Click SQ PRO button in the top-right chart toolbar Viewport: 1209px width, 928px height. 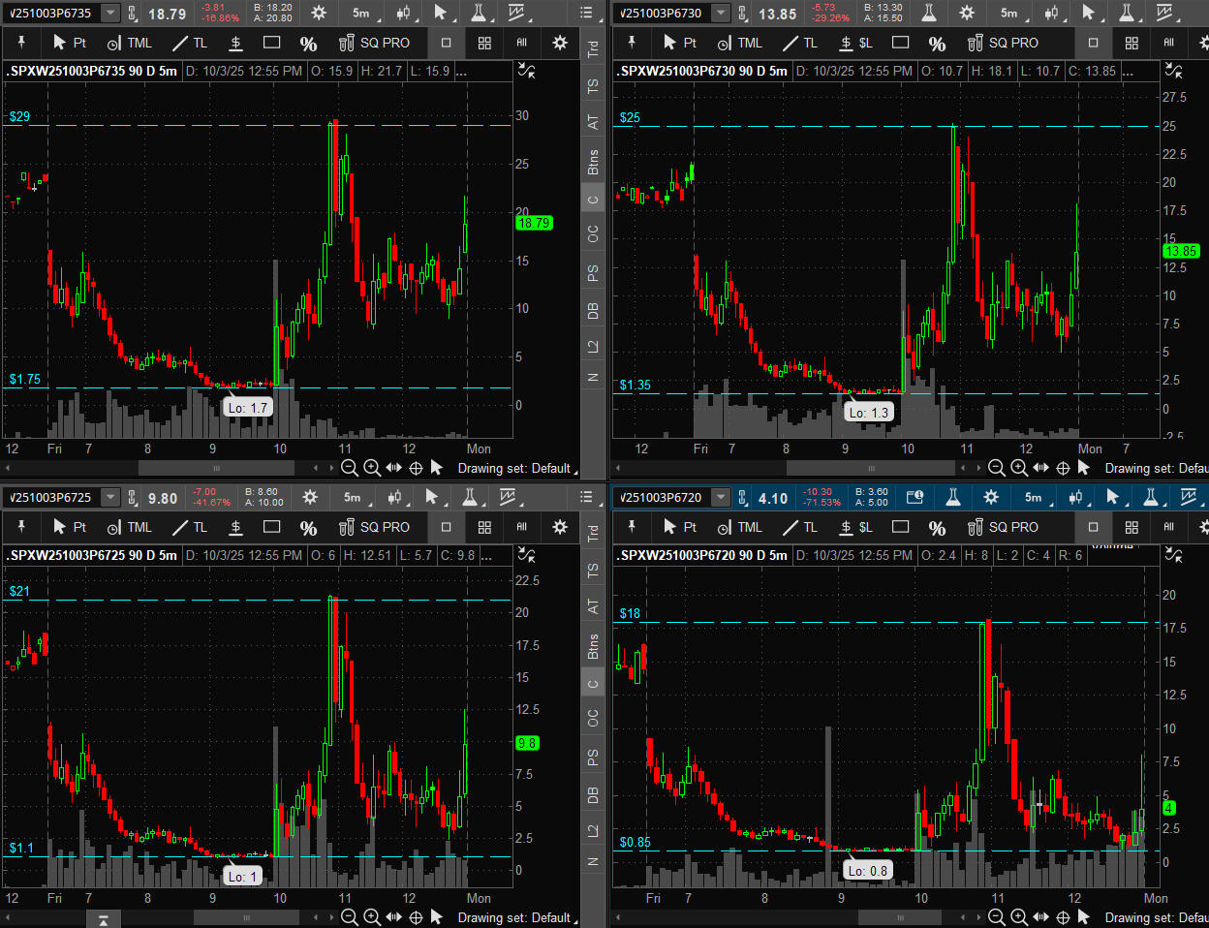click(1003, 43)
